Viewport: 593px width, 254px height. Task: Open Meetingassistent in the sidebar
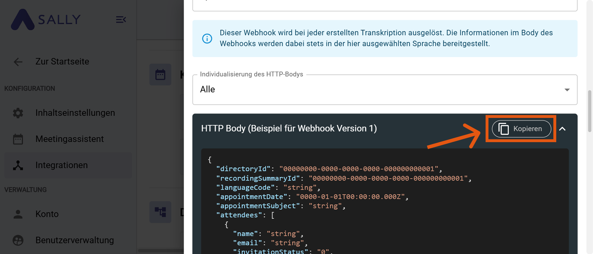tap(69, 139)
